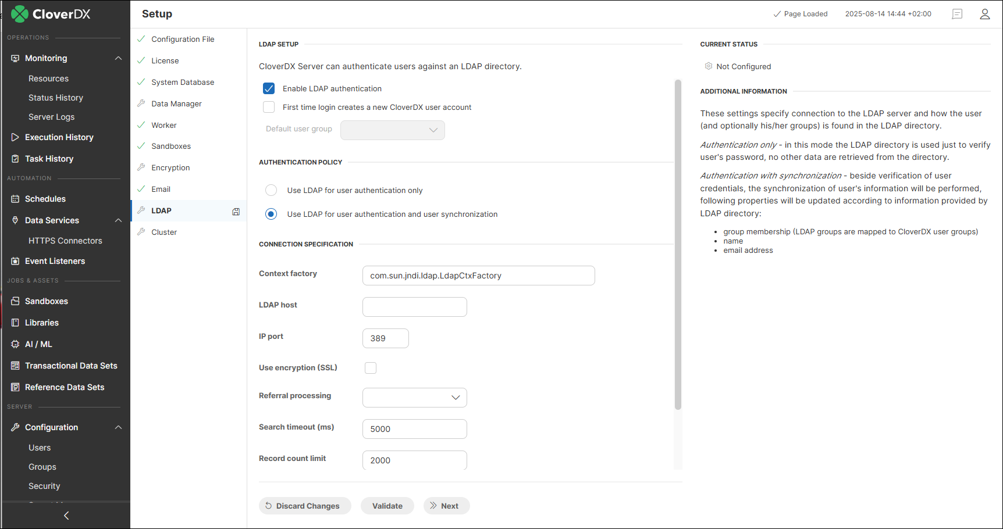Viewport: 1003px width, 529px height.
Task: Click the CloverDX logo
Action: (49, 13)
